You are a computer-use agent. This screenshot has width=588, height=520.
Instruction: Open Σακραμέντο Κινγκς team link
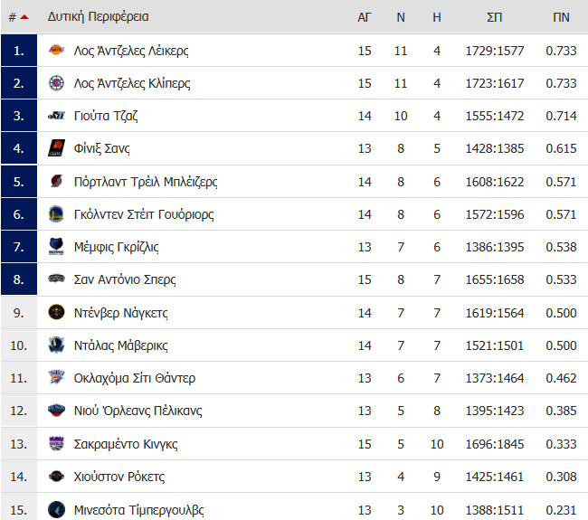(x=126, y=444)
